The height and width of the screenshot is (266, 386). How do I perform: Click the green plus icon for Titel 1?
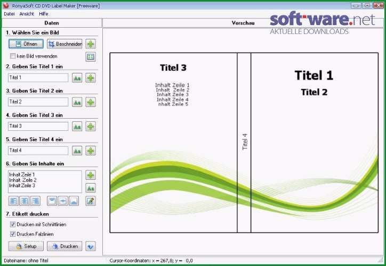(91, 78)
